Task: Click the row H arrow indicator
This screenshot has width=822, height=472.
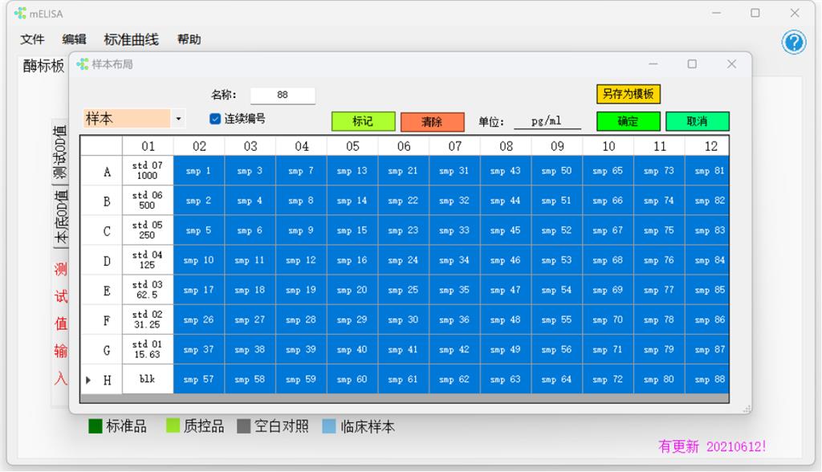Action: [x=88, y=380]
